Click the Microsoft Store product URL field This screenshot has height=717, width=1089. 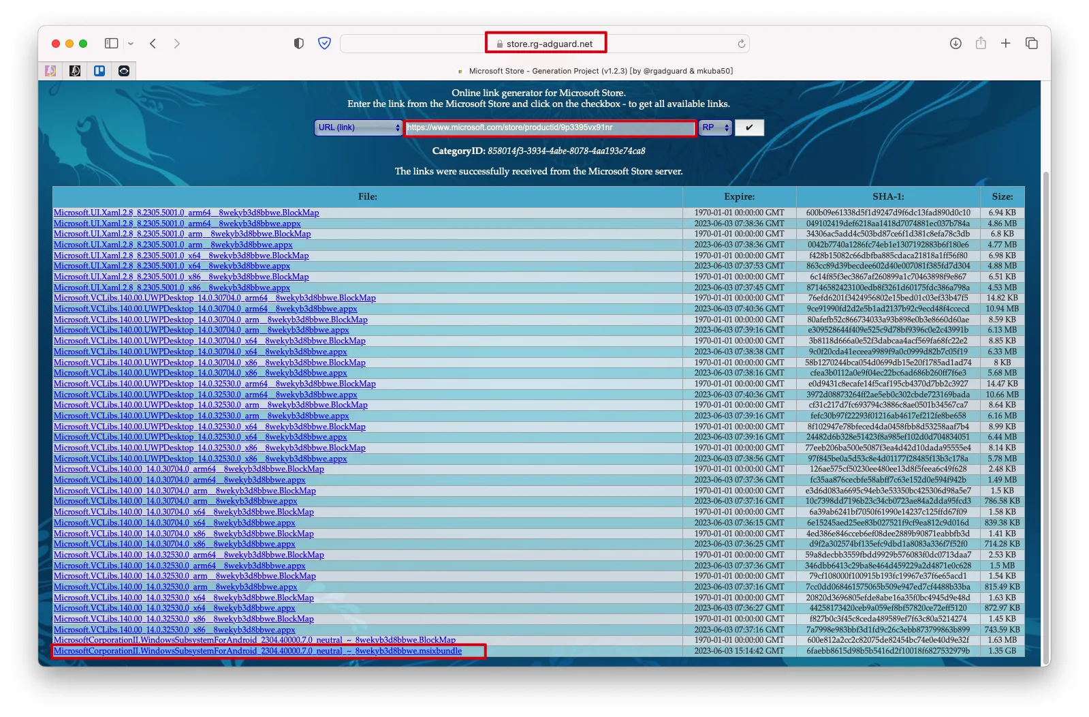(550, 127)
